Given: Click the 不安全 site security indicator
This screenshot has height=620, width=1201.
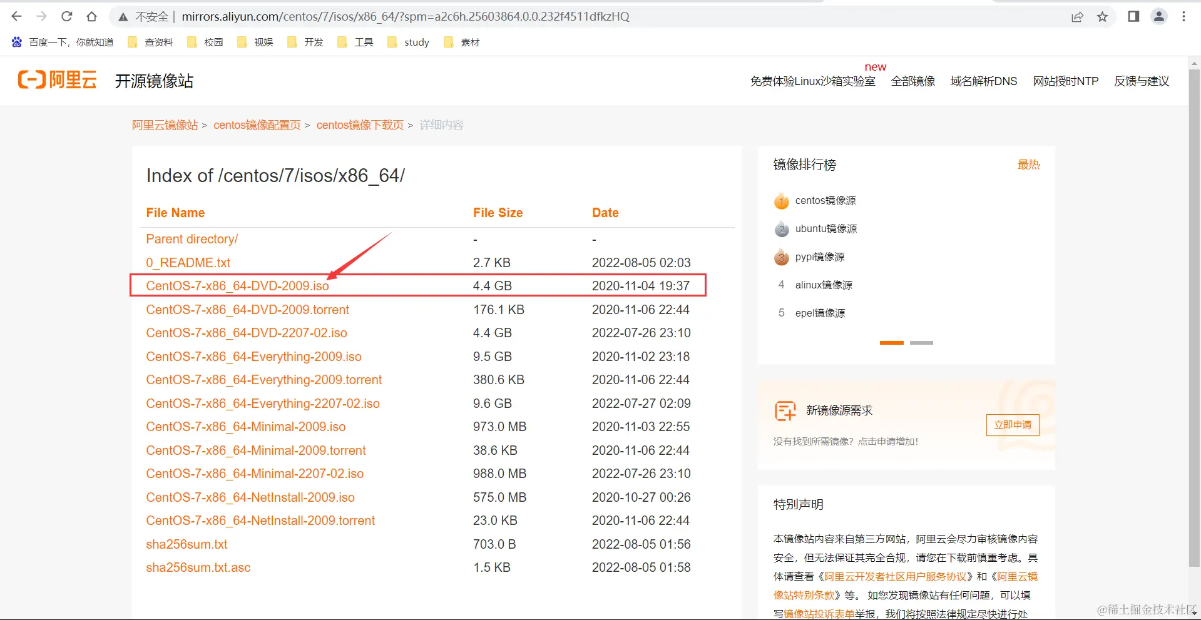Looking at the screenshot, I should click(x=150, y=16).
